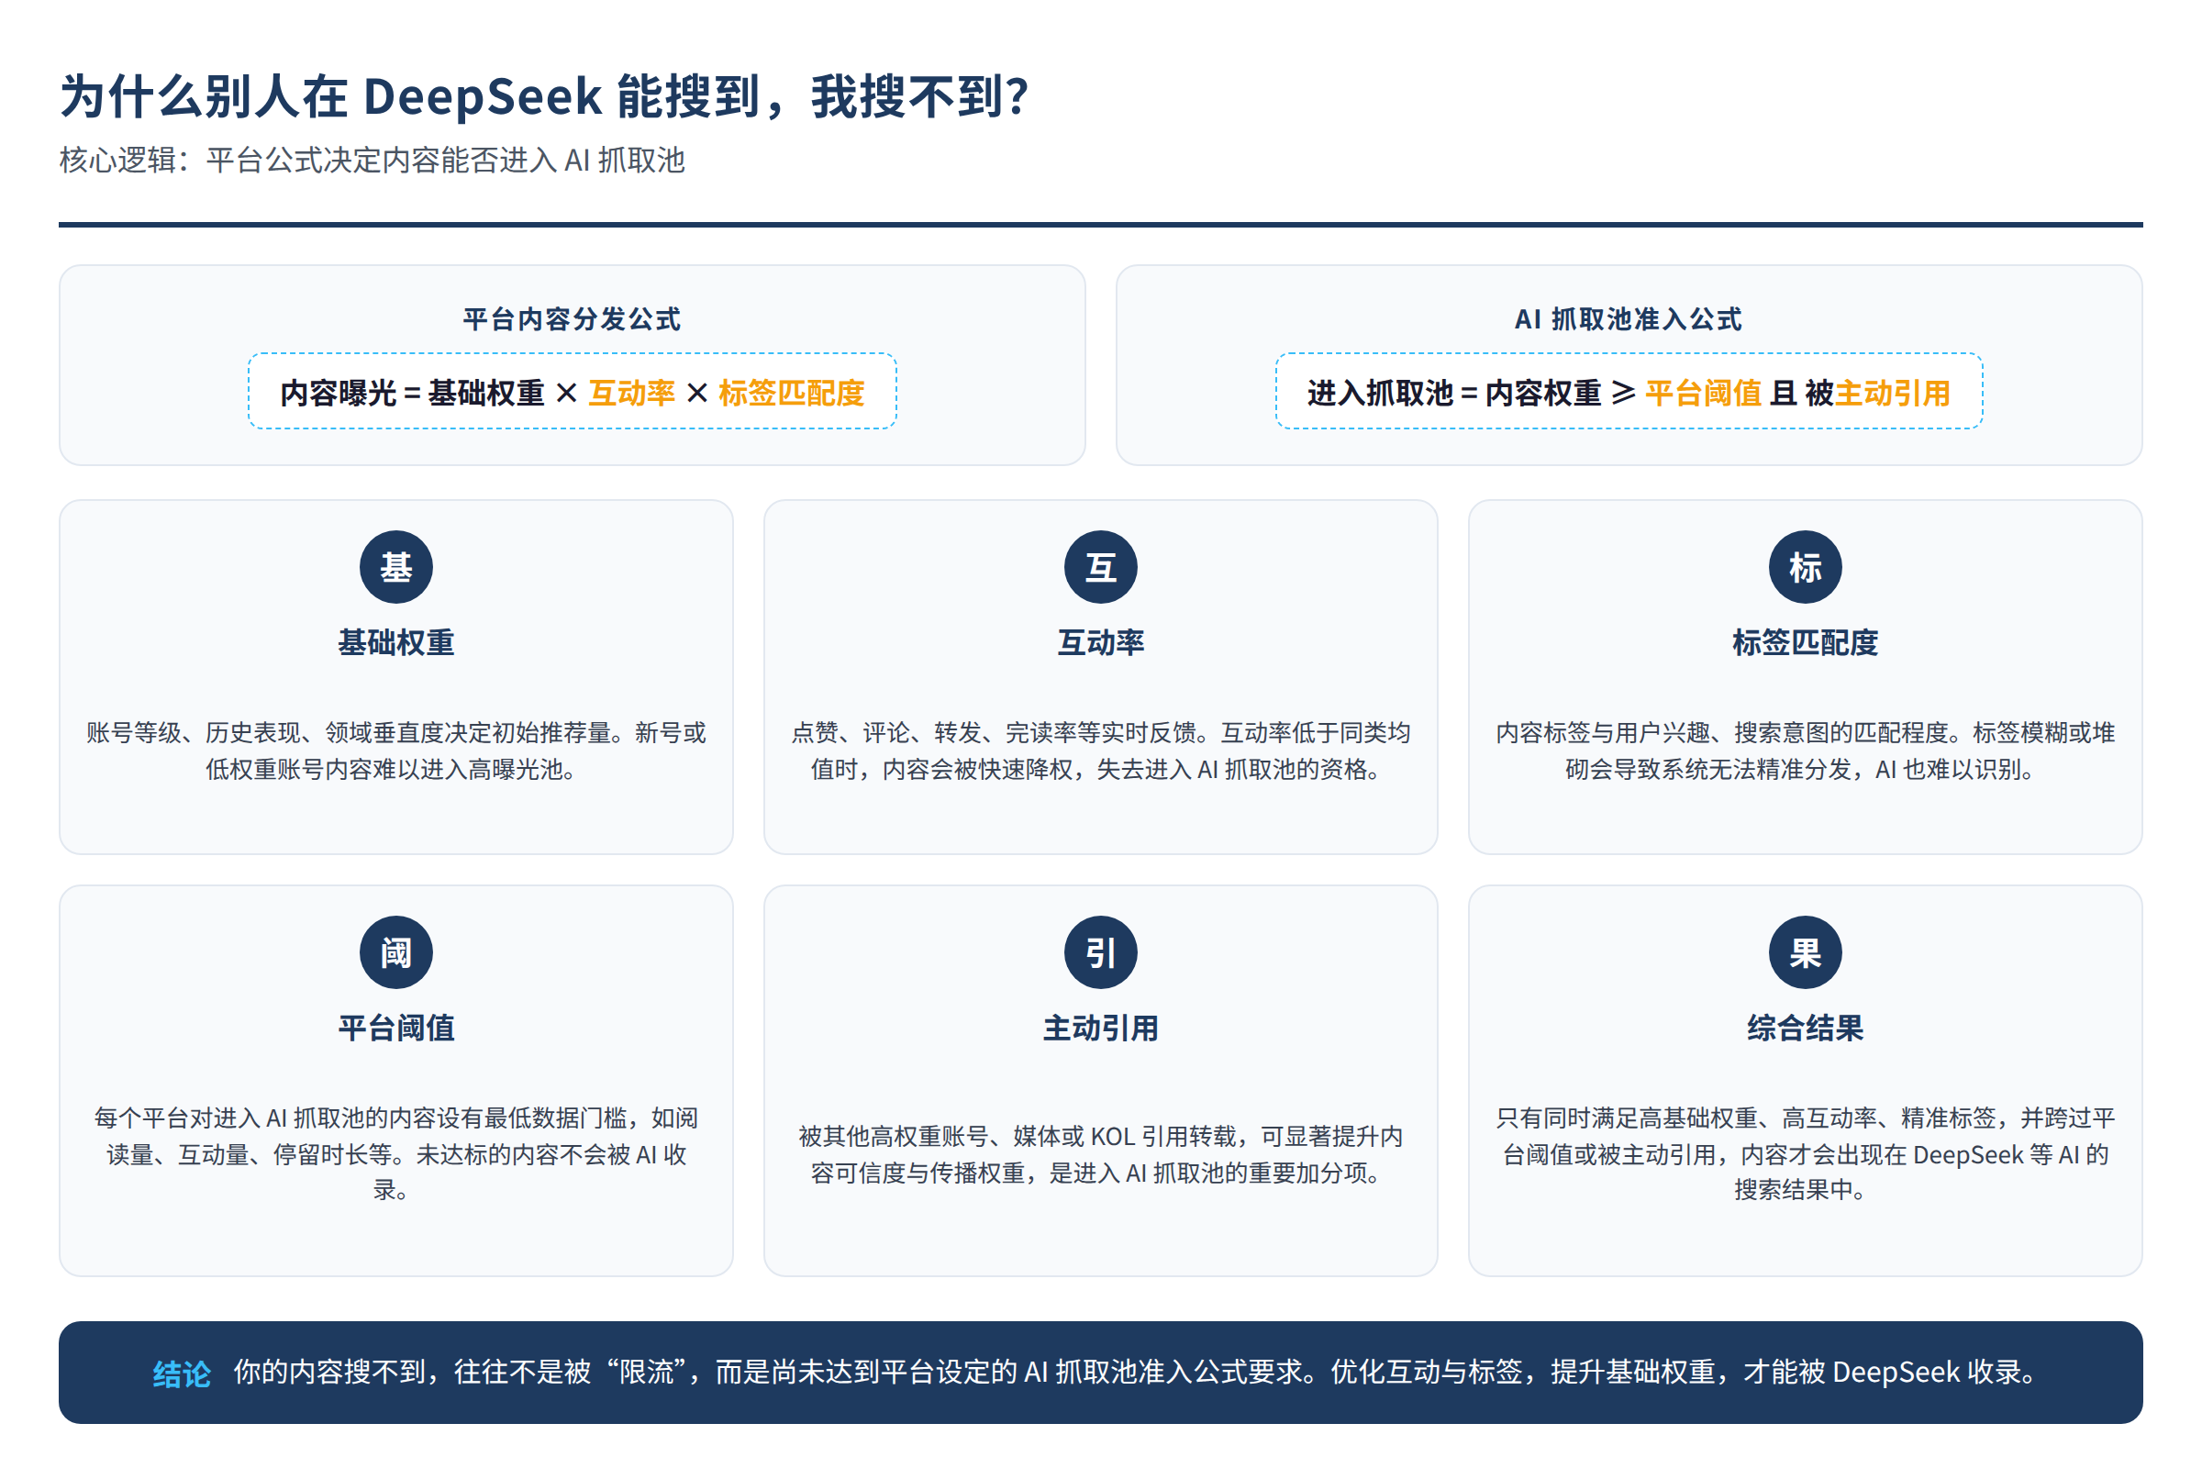Click the heading AI 抓取池准入公式
The image size is (2202, 1468).
click(1629, 319)
